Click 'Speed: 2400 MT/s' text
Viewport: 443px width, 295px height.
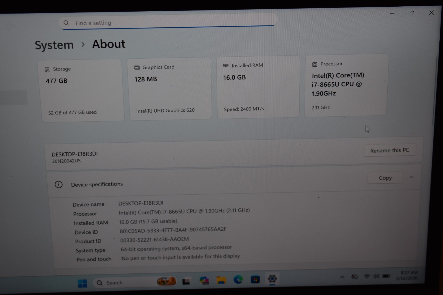(244, 109)
